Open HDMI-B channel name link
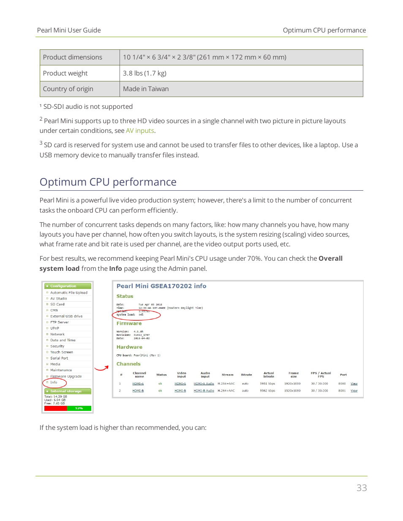Viewport: 403px width, 521px height. point(138,391)
